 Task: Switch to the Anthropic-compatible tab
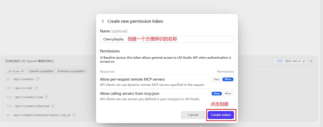[71, 71]
